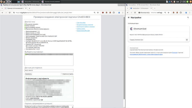Click the cryptopro.ru address bar URL
This screenshot has width=192, height=108.
pyautogui.click(x=44, y=13)
